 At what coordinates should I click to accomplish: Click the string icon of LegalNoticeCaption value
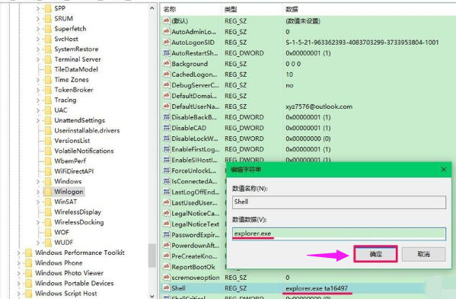tap(167, 213)
